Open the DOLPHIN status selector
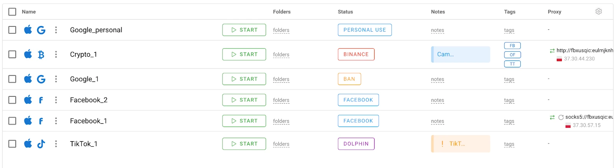Viewport: 614px width, 168px height. pos(356,144)
